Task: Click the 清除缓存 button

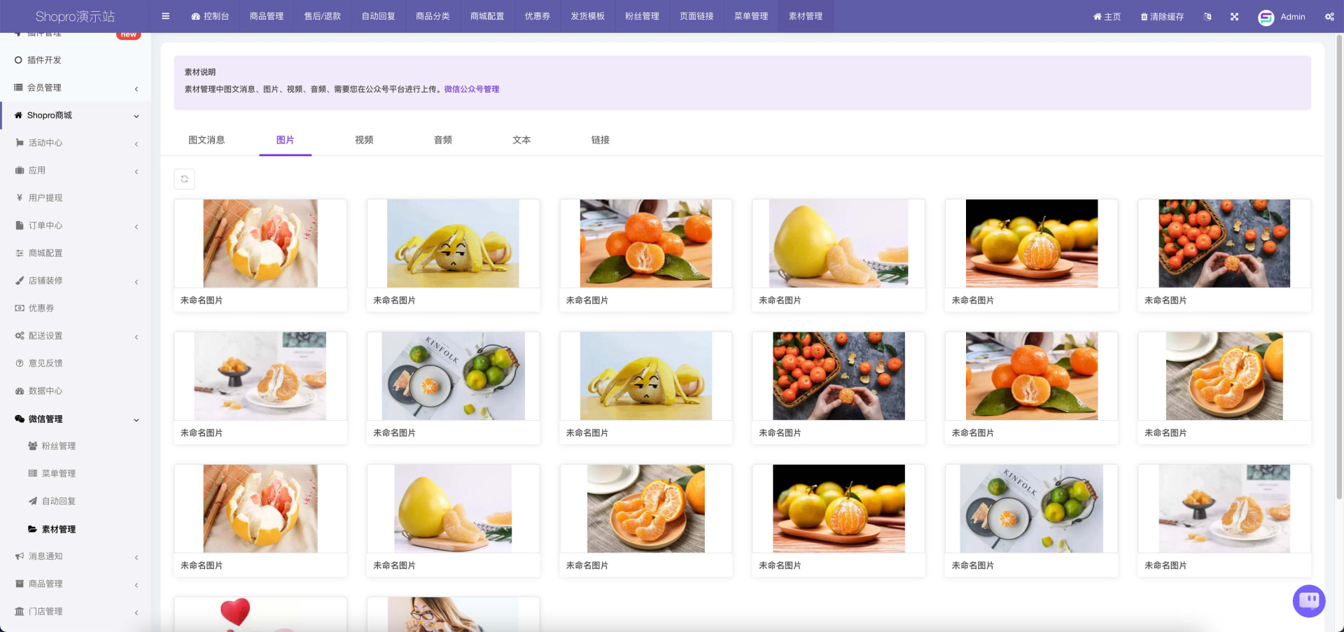Action: tap(1162, 17)
